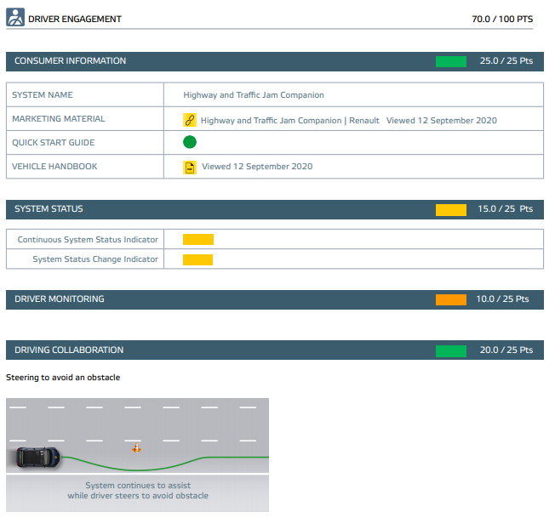Click the Continuous System Status Indicator yellow bar

198,239
